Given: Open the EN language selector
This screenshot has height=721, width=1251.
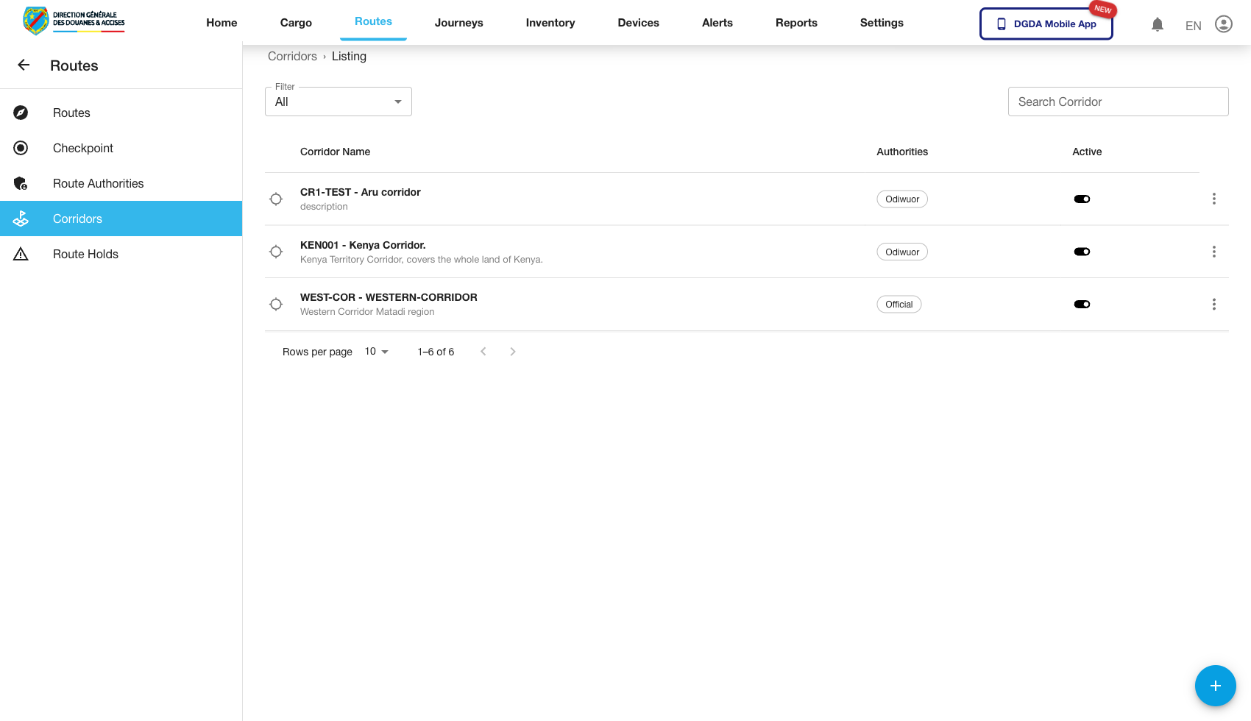Looking at the screenshot, I should tap(1193, 26).
